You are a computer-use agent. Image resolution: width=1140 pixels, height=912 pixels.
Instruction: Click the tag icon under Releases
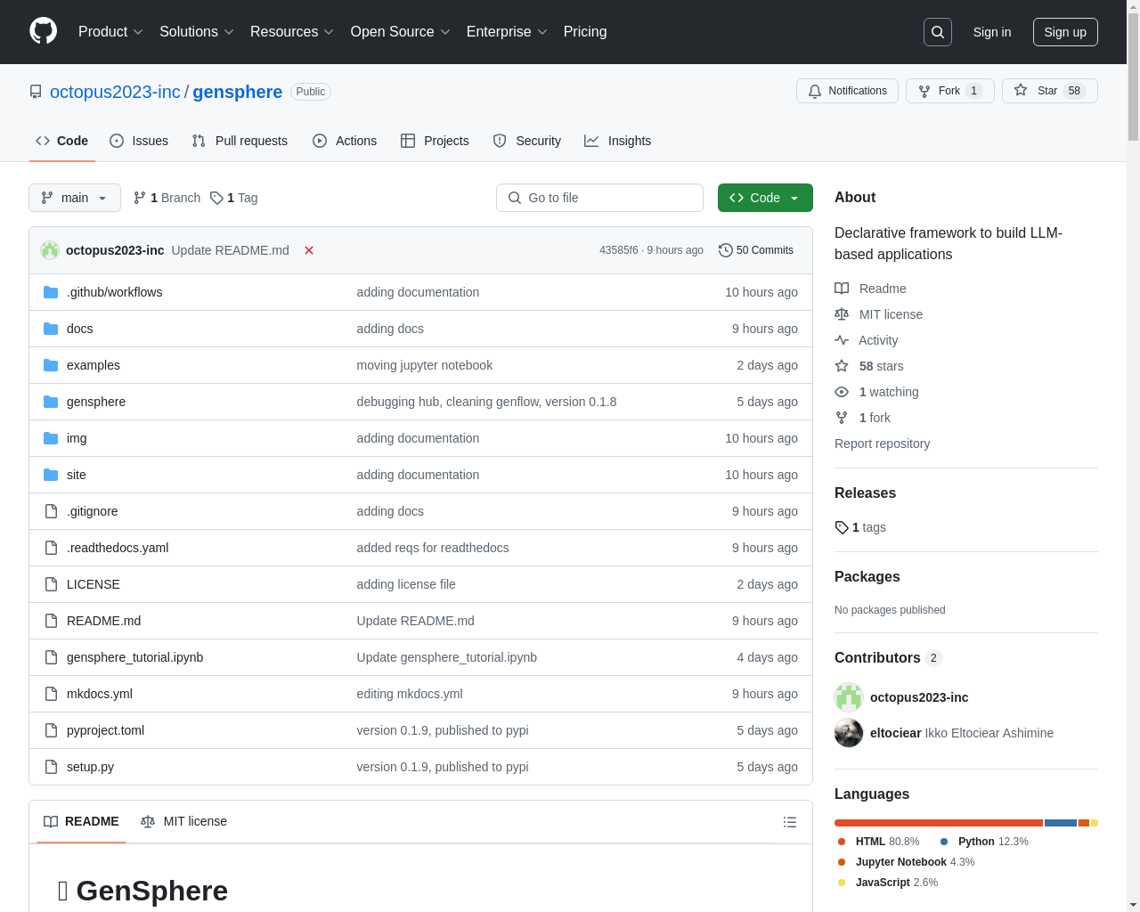tap(842, 527)
